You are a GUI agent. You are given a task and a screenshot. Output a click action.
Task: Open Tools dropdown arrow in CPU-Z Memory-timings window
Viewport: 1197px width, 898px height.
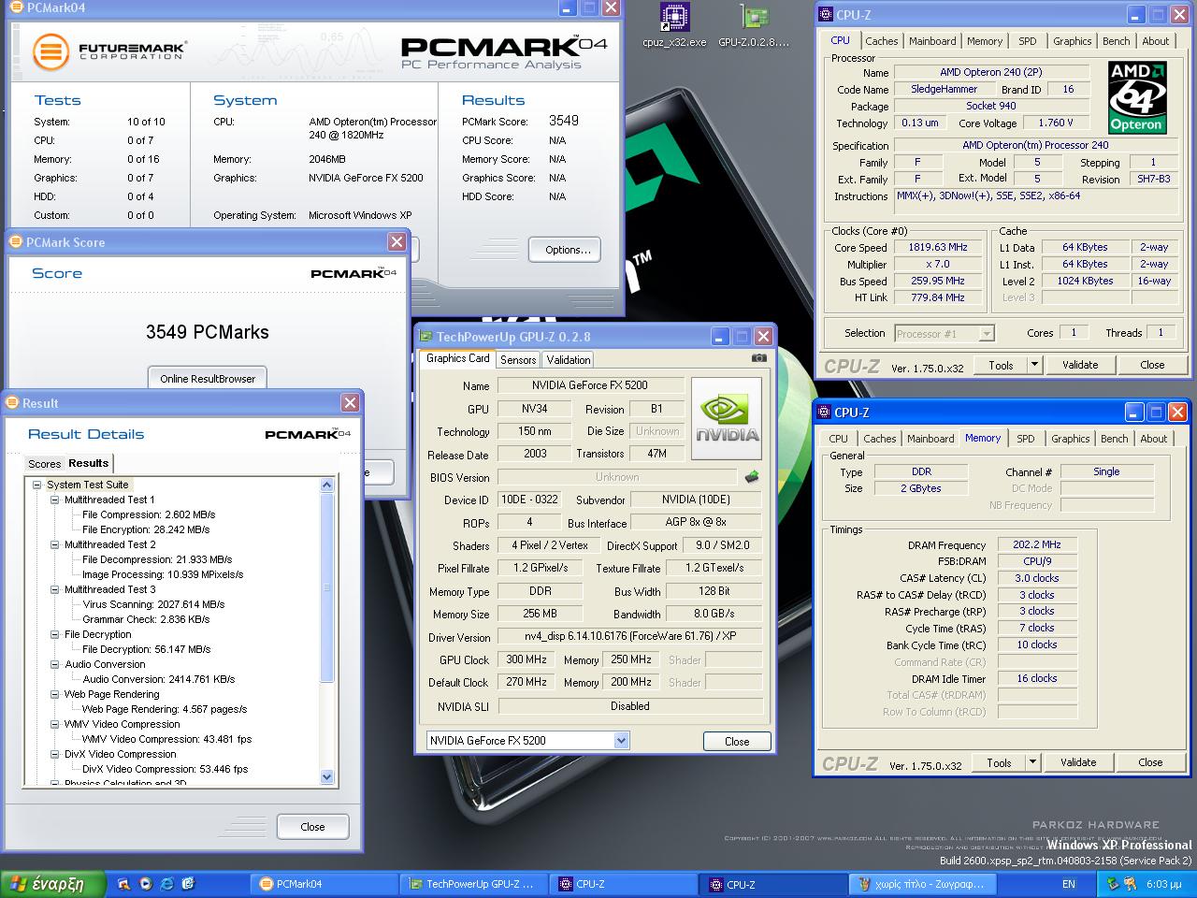pos(1032,762)
